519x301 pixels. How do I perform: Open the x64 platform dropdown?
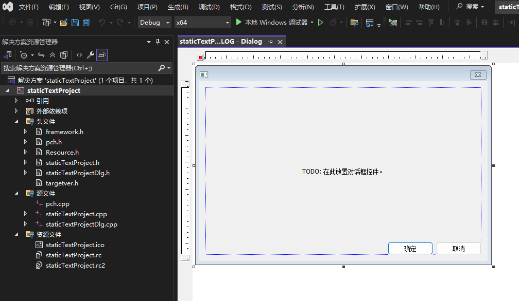click(x=202, y=23)
